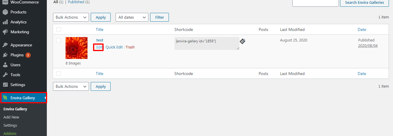Screen dimensions: 393x136
Task: Click the WooCommerce icon in sidebar
Action: tap(5, 2)
